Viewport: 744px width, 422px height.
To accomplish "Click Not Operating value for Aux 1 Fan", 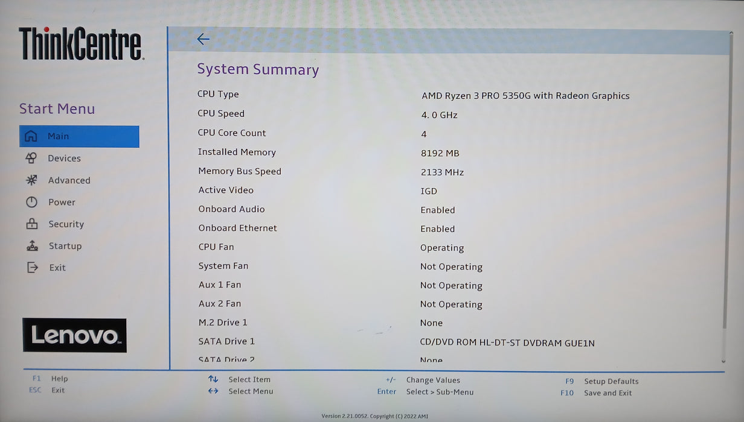I will [x=451, y=286].
